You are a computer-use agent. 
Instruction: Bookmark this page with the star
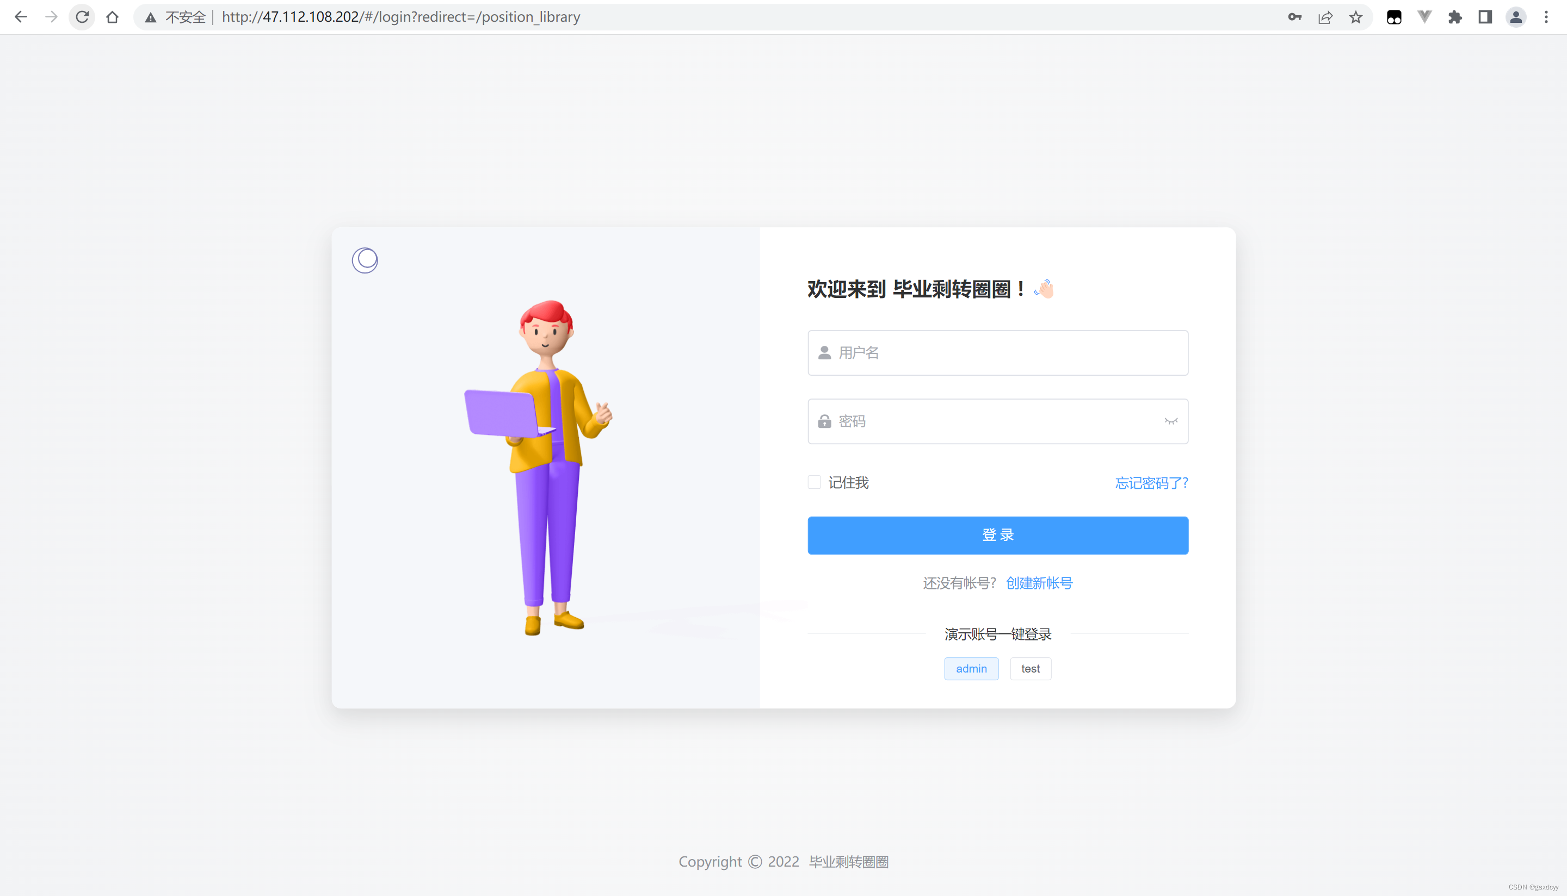pyautogui.click(x=1355, y=17)
